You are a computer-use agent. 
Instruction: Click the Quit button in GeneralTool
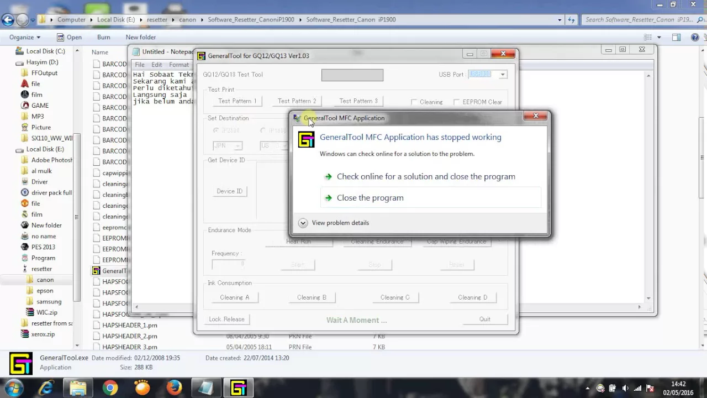click(x=484, y=319)
